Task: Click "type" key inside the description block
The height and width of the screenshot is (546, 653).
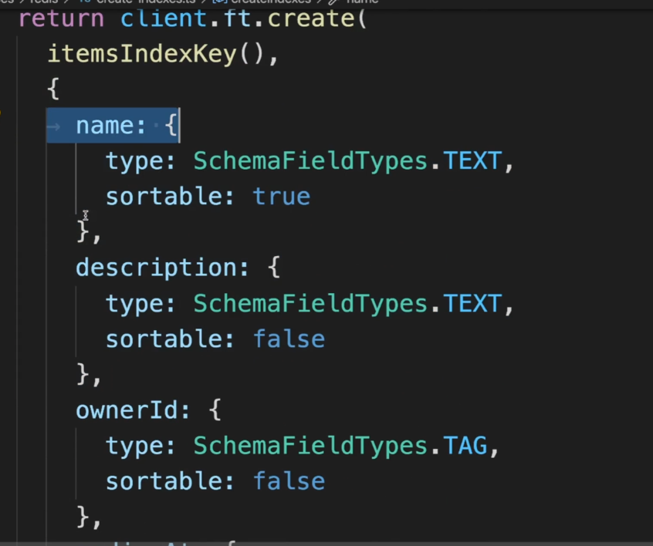Action: 135,304
